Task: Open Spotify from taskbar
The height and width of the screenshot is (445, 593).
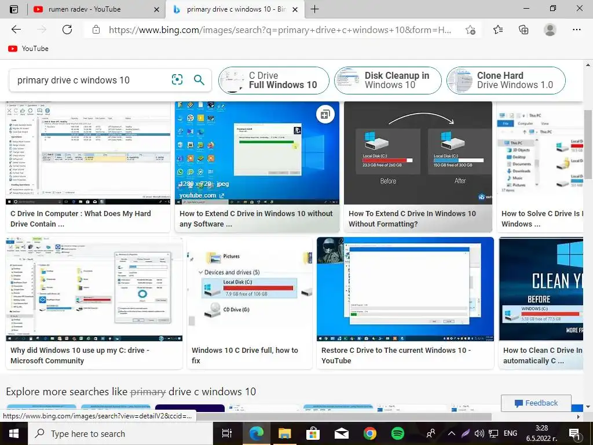Action: tap(397, 433)
